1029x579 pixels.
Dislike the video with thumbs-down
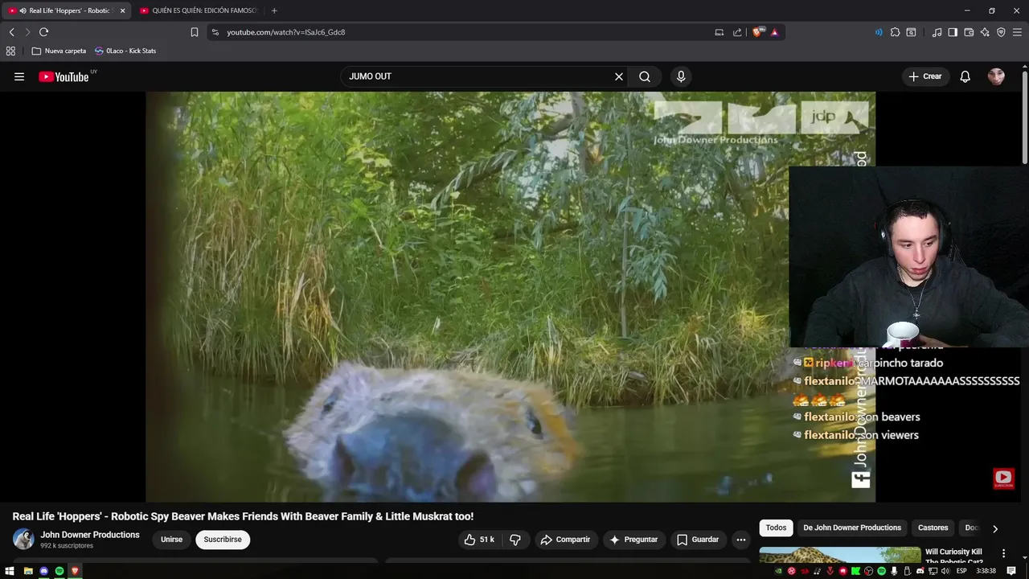click(x=515, y=540)
